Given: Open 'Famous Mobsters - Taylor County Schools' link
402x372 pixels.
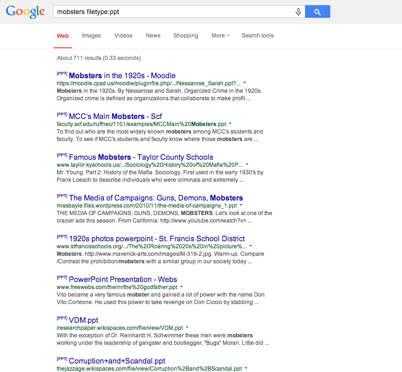Looking at the screenshot, I should tap(141, 157).
